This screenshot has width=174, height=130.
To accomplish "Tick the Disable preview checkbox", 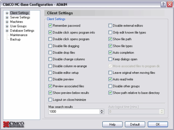I will (50, 79).
